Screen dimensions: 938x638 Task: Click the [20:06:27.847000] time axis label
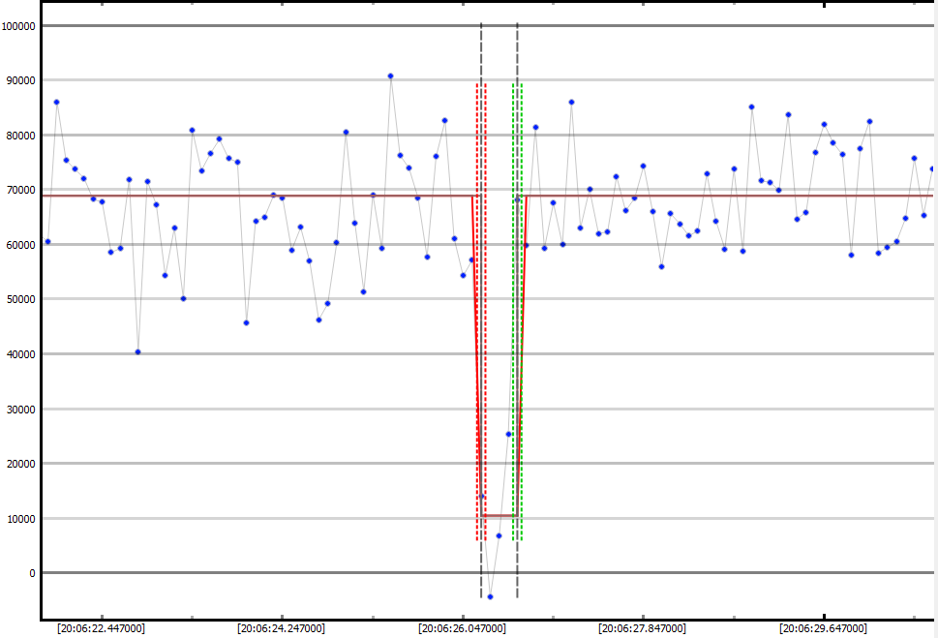tap(643, 628)
